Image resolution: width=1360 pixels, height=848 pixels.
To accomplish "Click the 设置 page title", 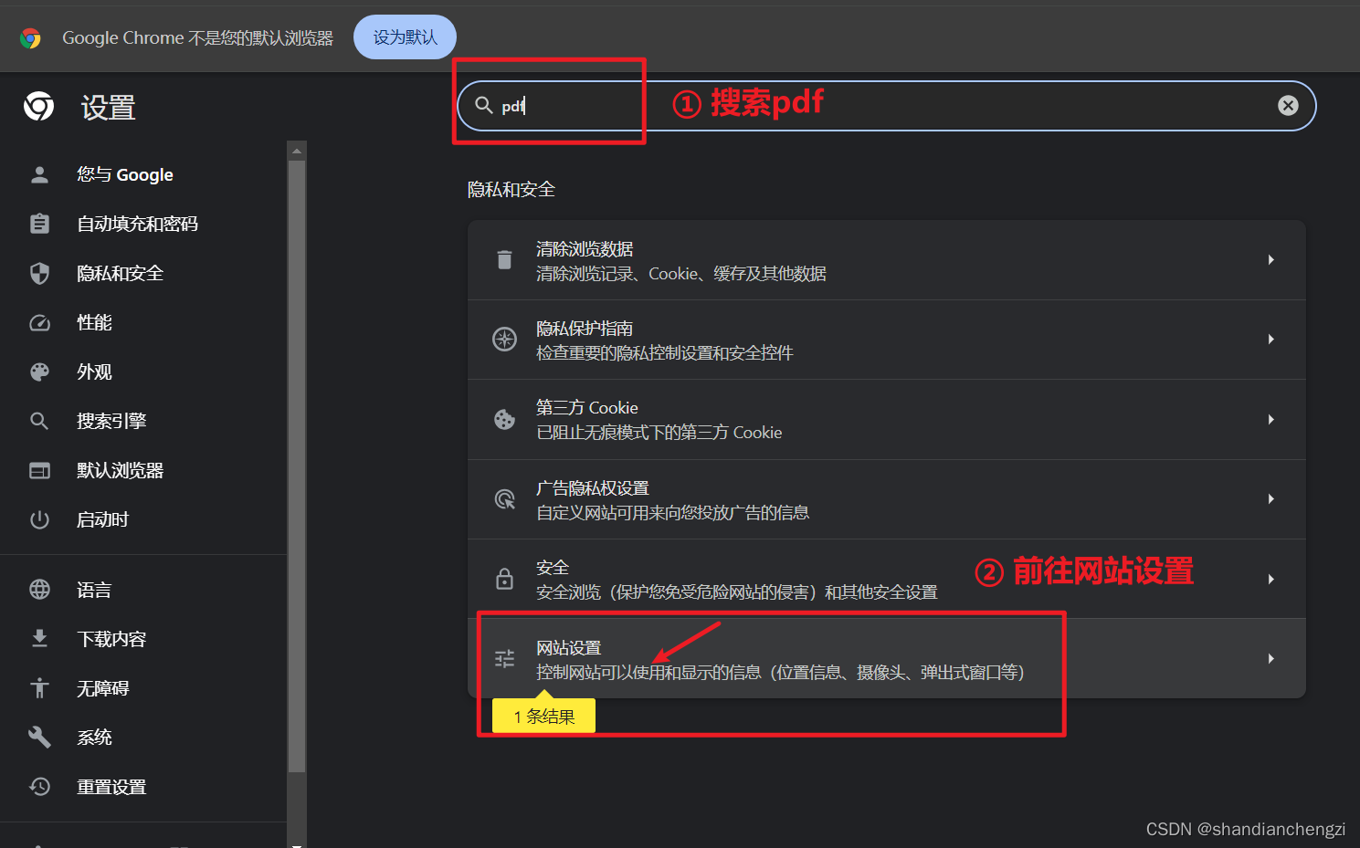I will pos(109,108).
